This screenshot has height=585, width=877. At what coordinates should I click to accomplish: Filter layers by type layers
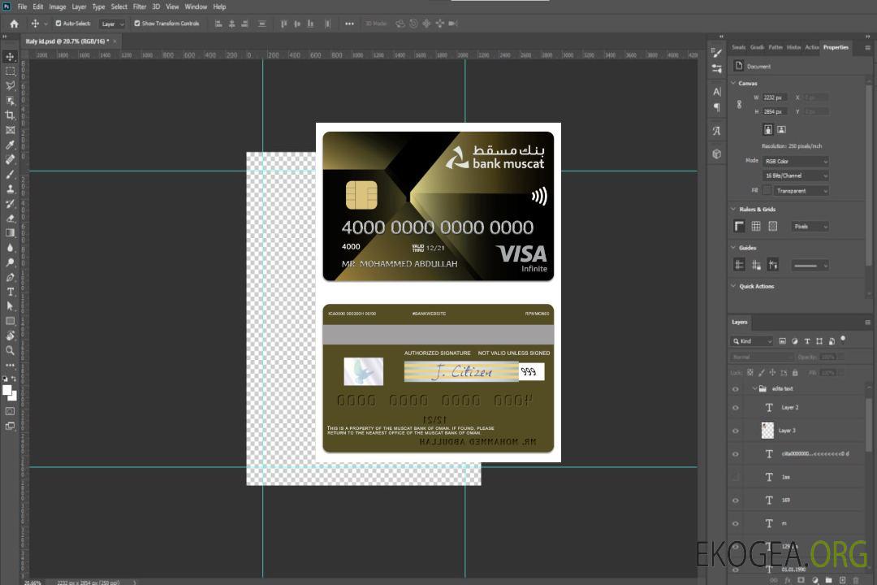pos(807,341)
